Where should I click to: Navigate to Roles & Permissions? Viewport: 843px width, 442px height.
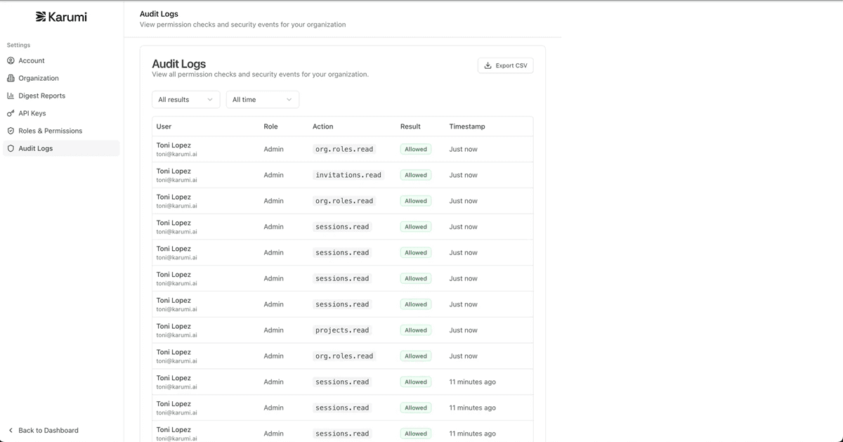(x=61, y=131)
